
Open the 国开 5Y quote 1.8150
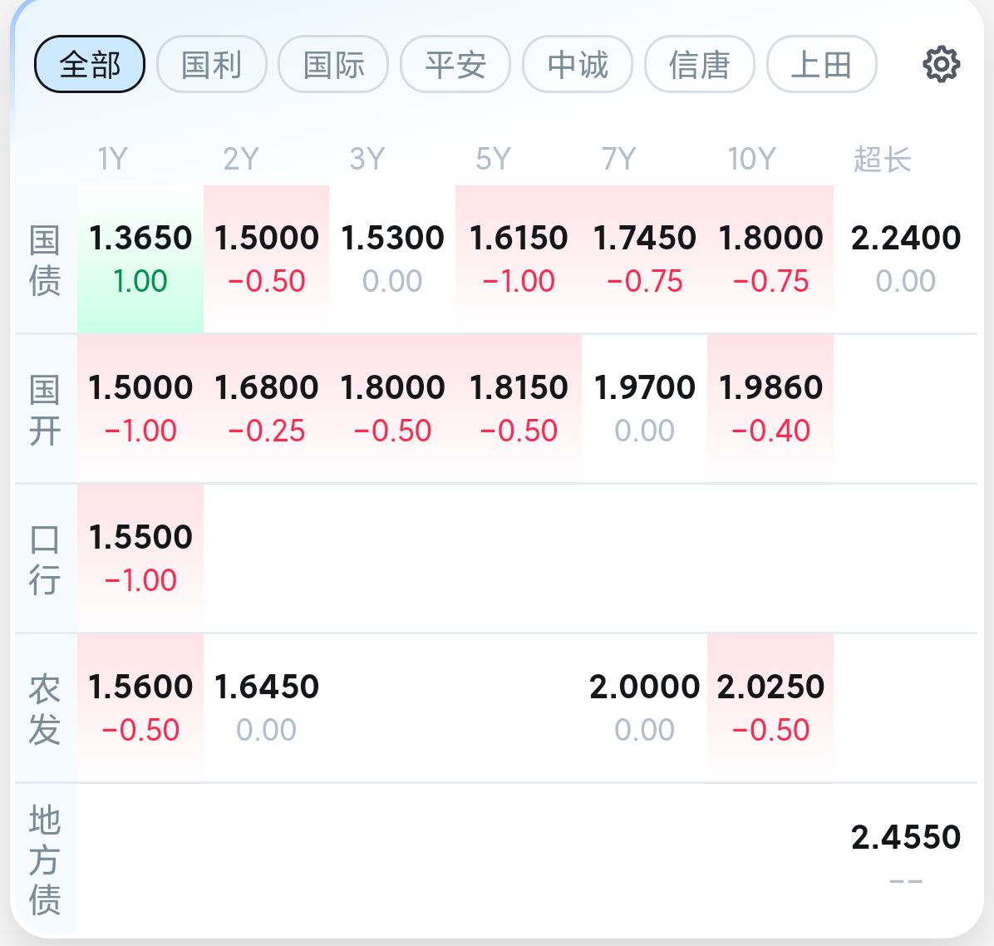tap(519, 408)
